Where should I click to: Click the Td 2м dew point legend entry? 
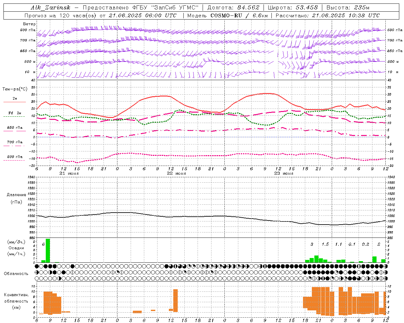[15, 113]
